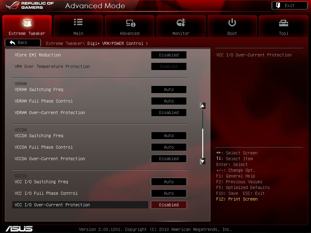Click the F5: Optimized Defaults hint
Image resolution: width=311 pixels, height=233 pixels.
tap(243, 187)
